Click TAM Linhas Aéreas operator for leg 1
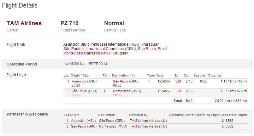This screenshot has height=136, width=254. click(x=145, y=121)
